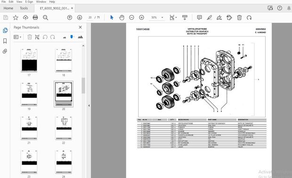
Task: Select page 18 thumbnail
Action: [64, 60]
